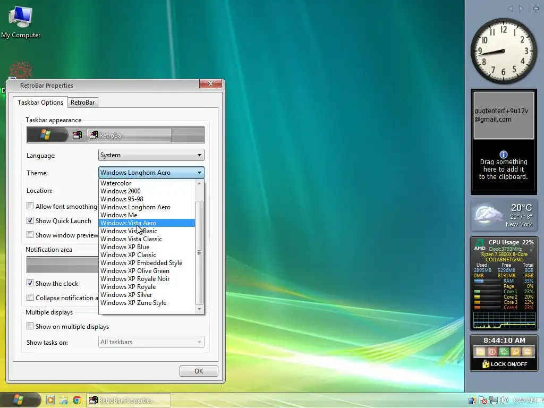Click the theme list scrollbar thumb

(x=199, y=252)
